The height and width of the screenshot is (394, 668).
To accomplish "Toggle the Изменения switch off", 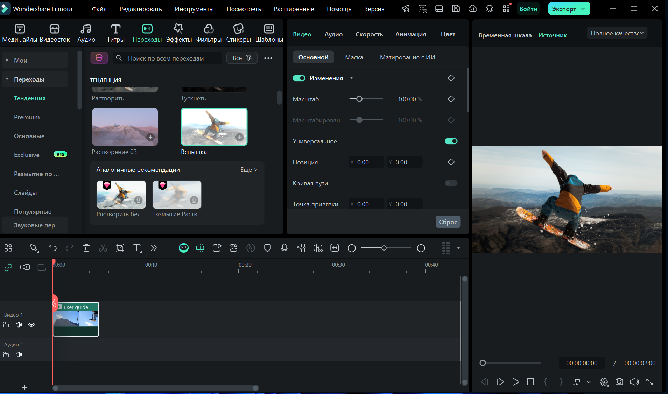I will pyautogui.click(x=299, y=78).
